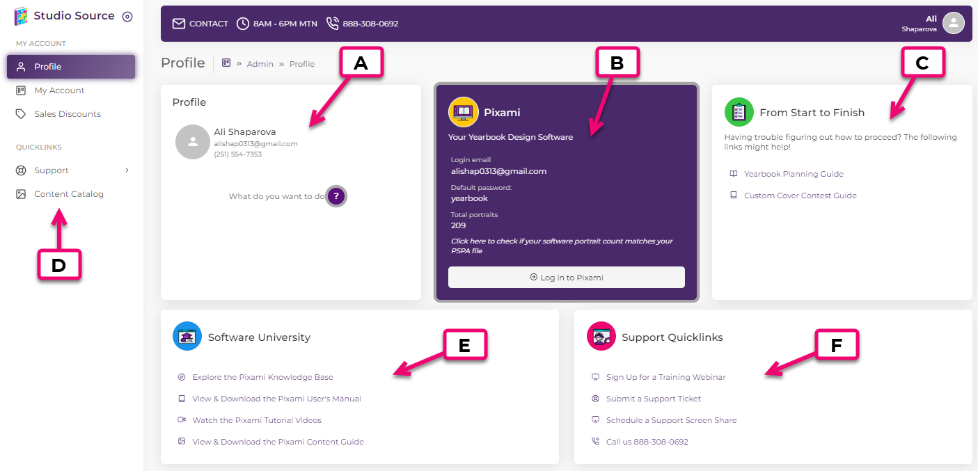Click the Support Quicklinks headset icon
Screen dimensions: 978x471
click(601, 336)
